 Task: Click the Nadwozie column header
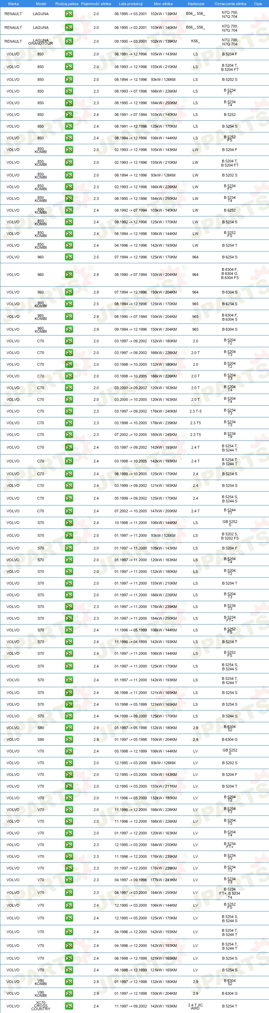tap(196, 3)
